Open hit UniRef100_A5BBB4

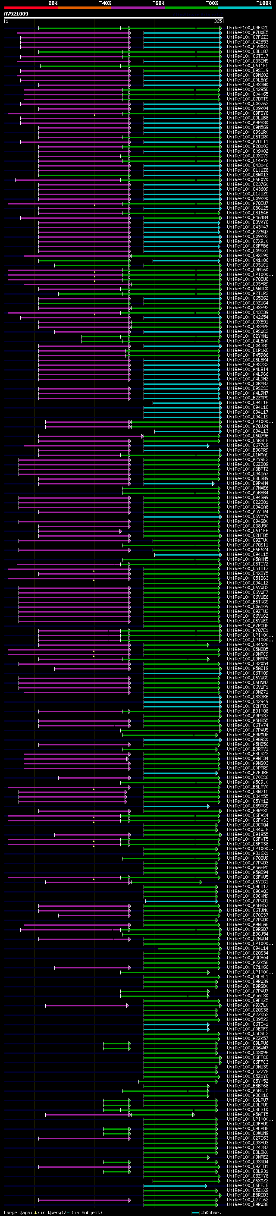click(248, 493)
